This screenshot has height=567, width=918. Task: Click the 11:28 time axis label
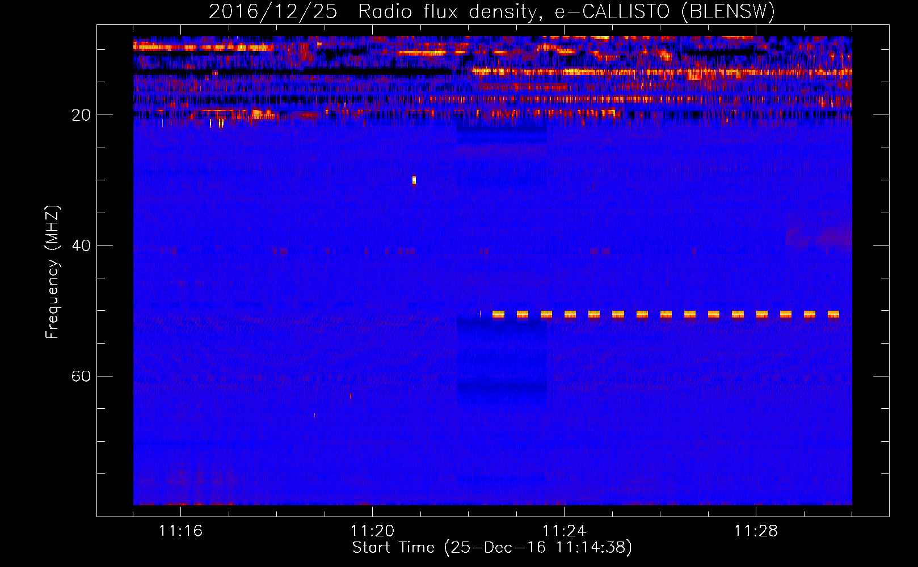point(756,531)
